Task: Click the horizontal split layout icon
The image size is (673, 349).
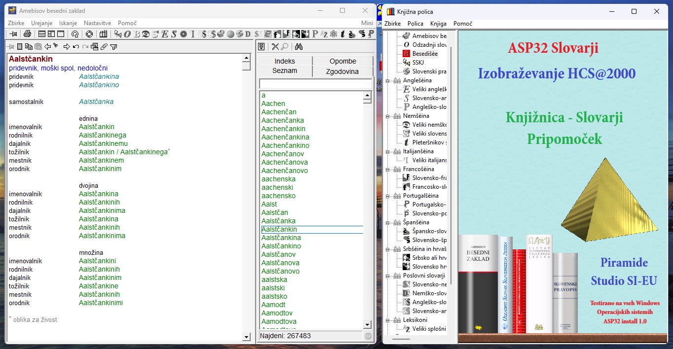Action: pos(42,34)
